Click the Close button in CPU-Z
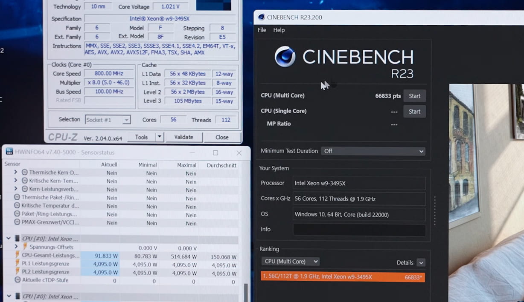The width and height of the screenshot is (524, 302). pos(222,137)
